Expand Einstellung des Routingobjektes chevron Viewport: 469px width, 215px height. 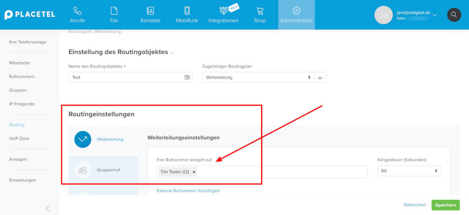click(172, 53)
